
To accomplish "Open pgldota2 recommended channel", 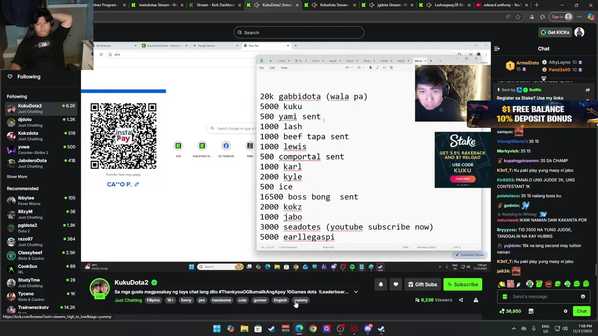I will 41,228.
